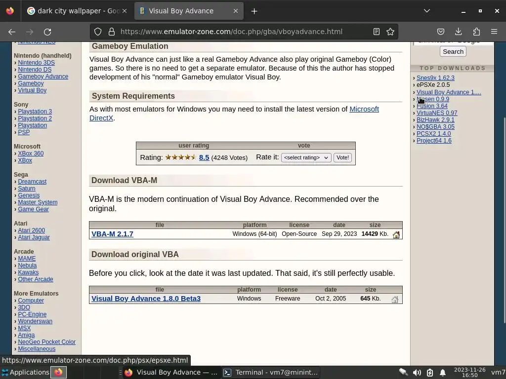The height and width of the screenshot is (379, 506).
Task: Toggle reader view icon in address bar
Action: click(x=376, y=32)
